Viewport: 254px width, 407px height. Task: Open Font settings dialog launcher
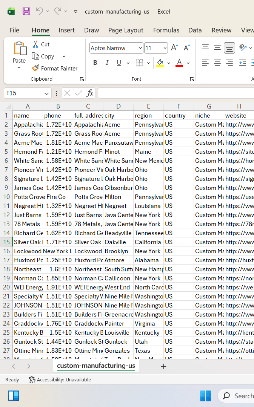[192, 79]
